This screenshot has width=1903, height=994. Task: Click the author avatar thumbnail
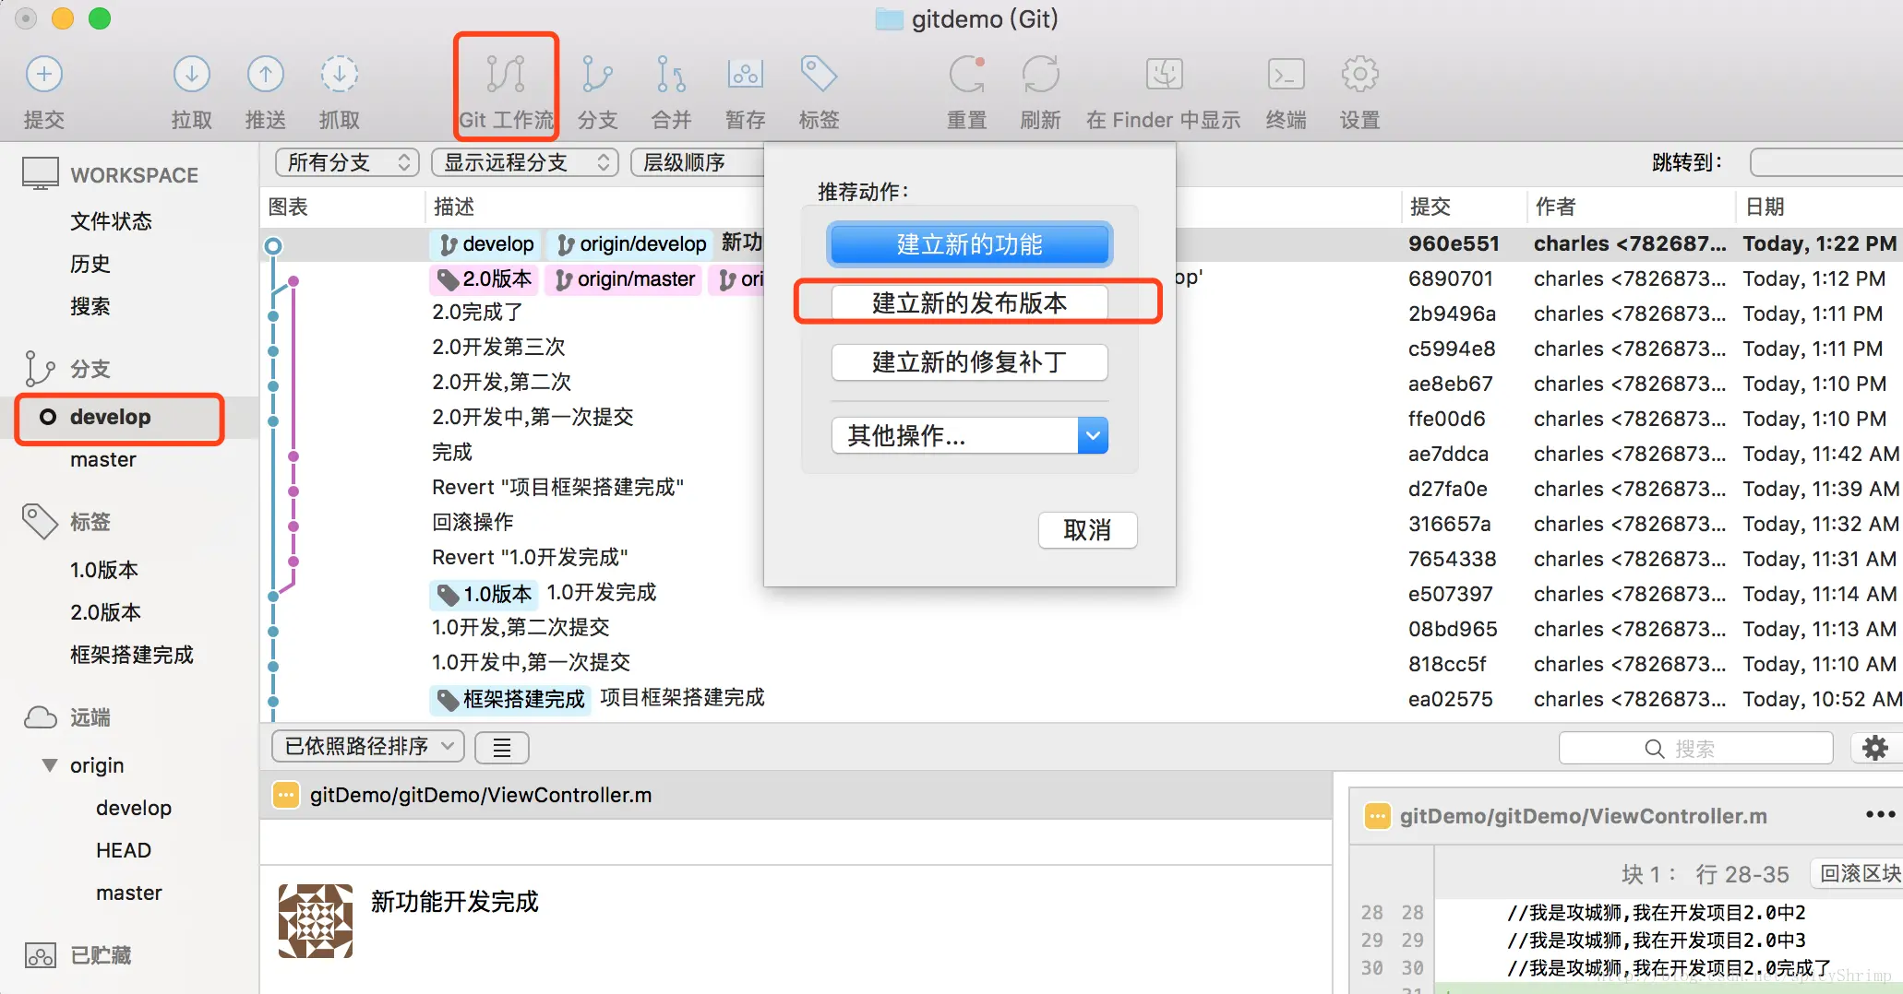[x=316, y=921]
